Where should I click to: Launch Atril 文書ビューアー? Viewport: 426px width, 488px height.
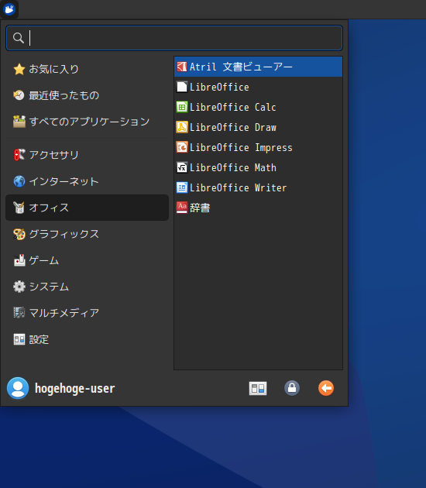tap(258, 67)
